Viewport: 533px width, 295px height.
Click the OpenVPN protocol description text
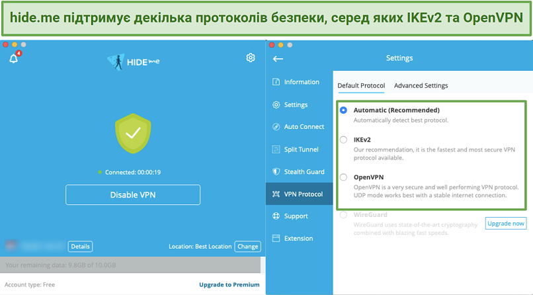click(x=436, y=191)
